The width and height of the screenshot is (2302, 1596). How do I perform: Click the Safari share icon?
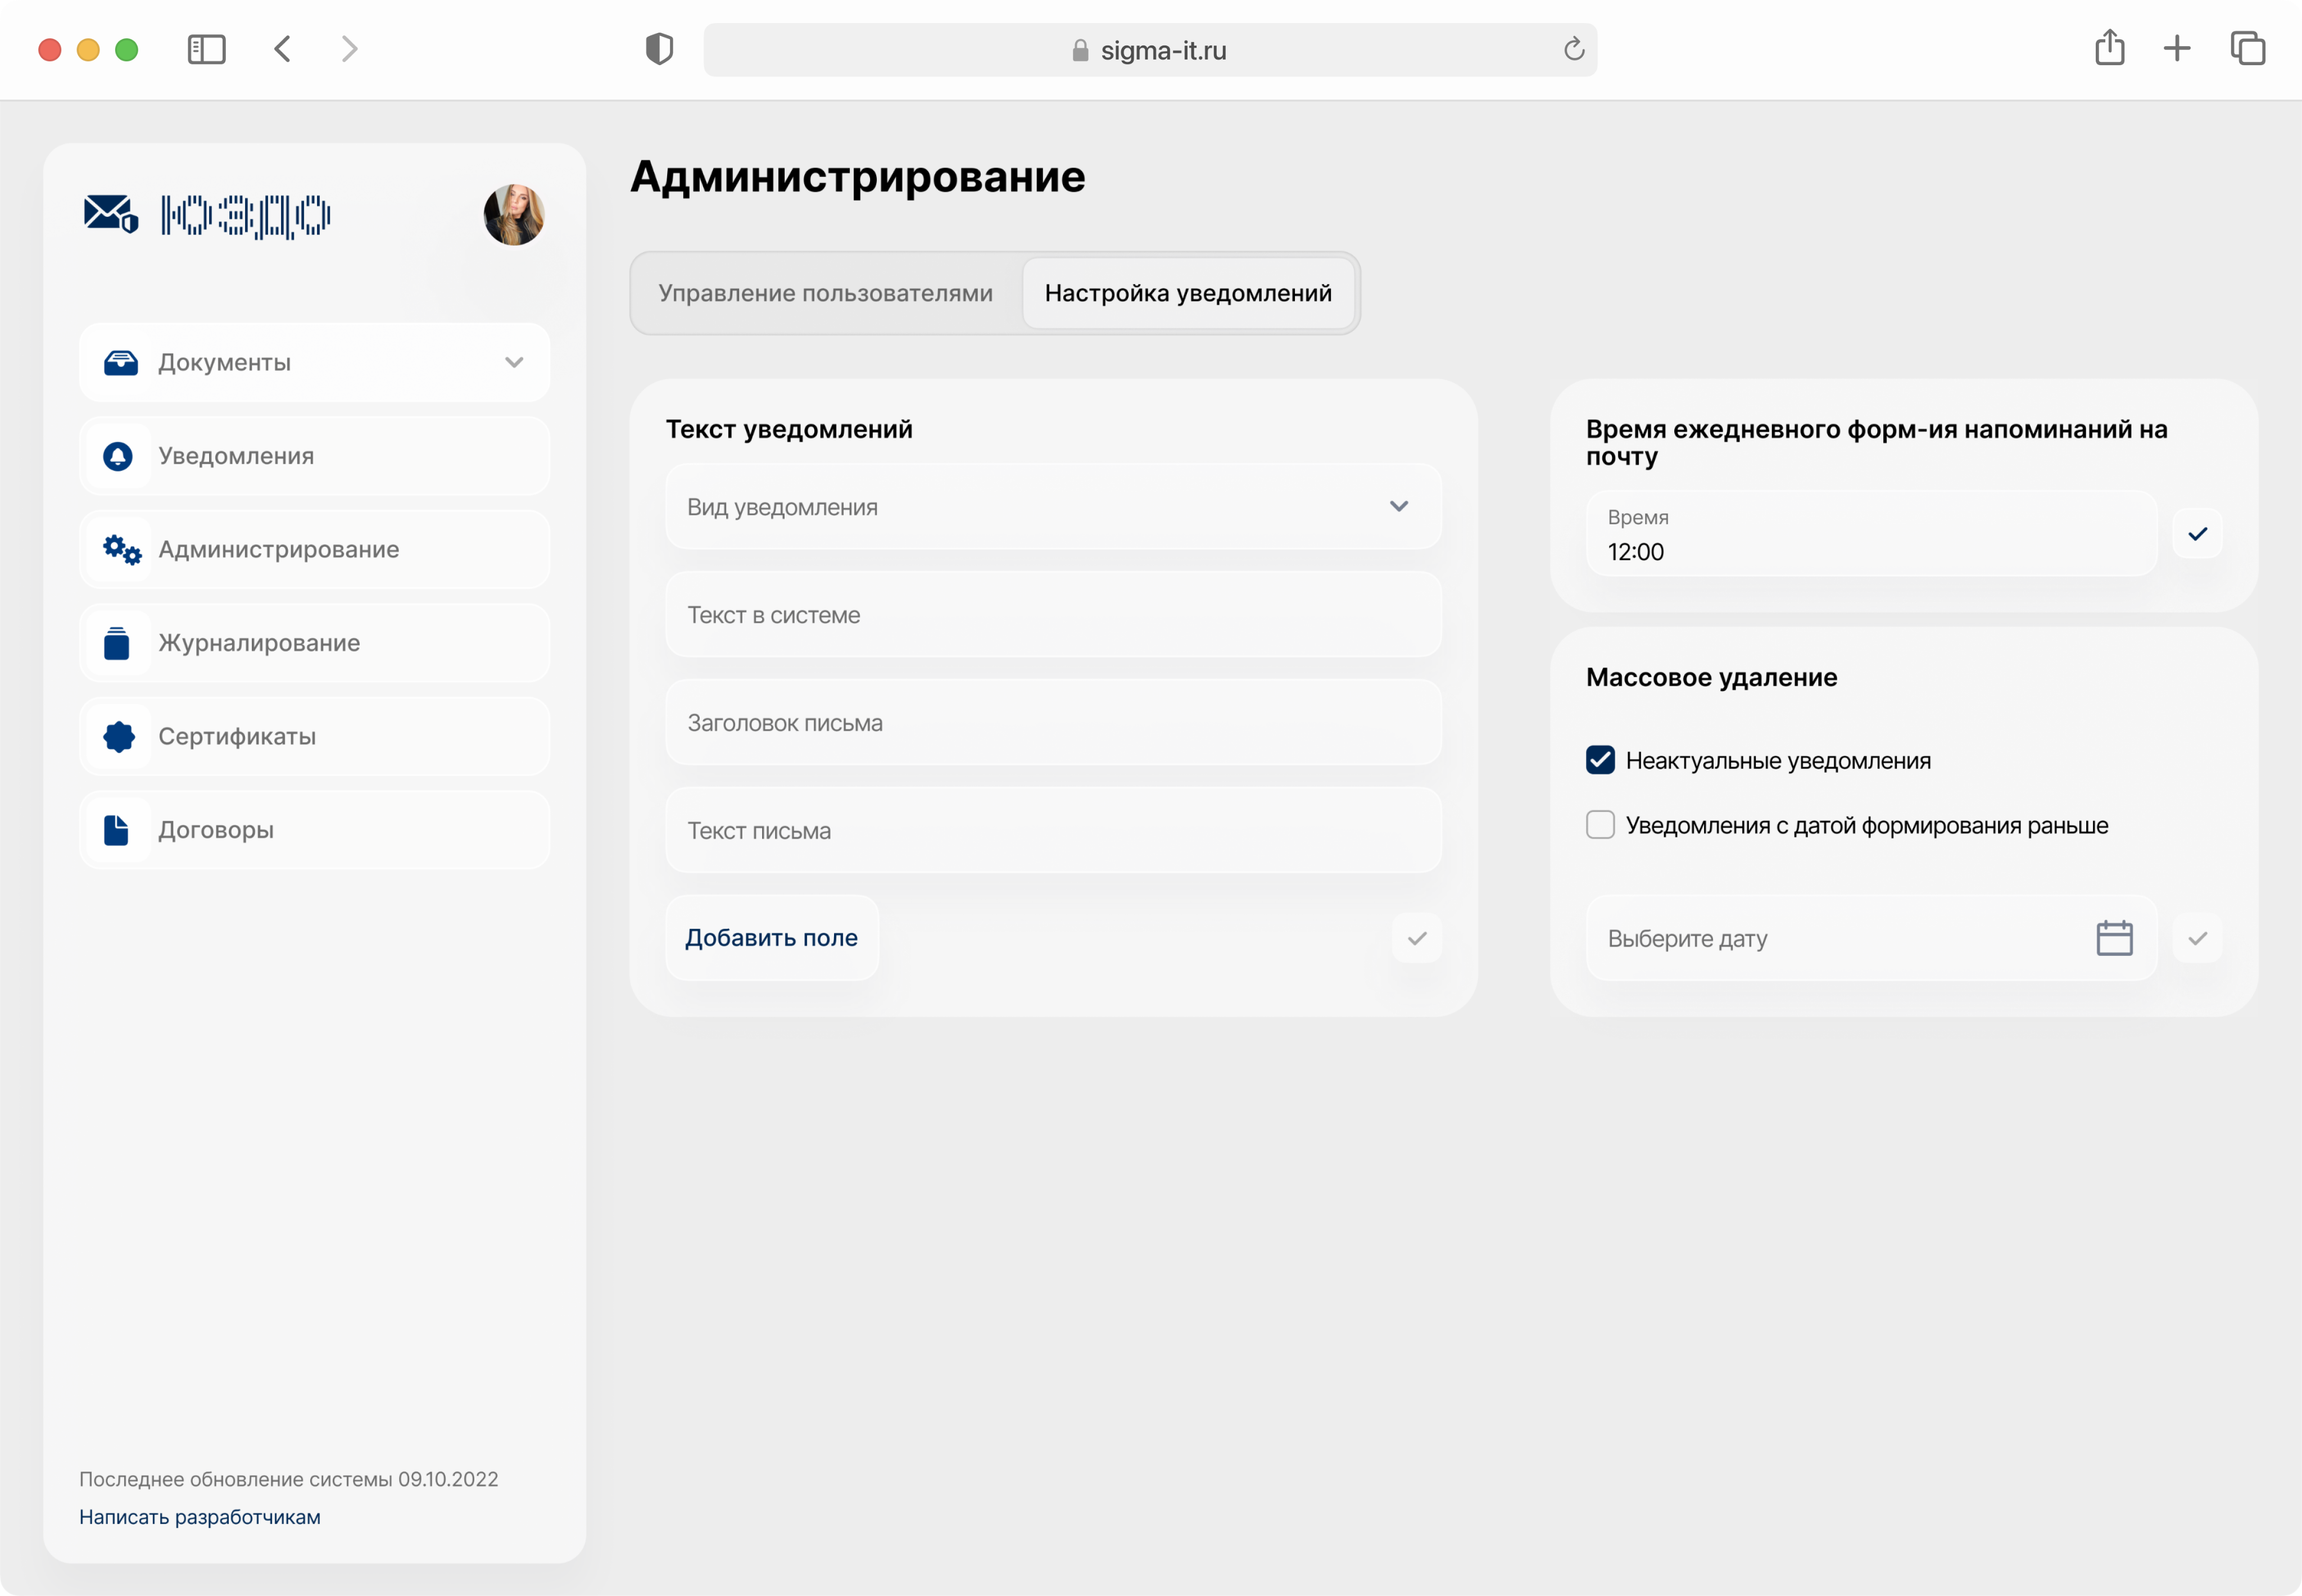pyautogui.click(x=2109, y=48)
